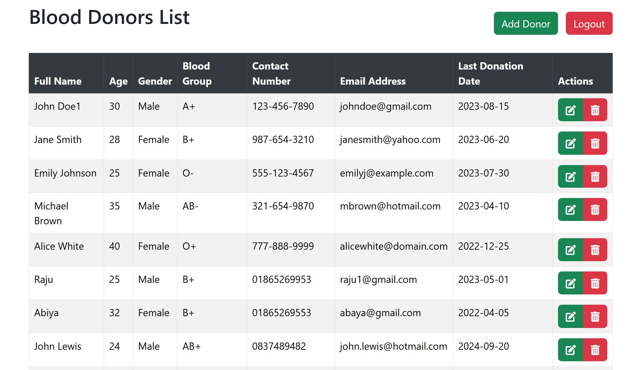The image size is (630, 370).
Task: Click the edit icon for Raju
Action: click(570, 283)
